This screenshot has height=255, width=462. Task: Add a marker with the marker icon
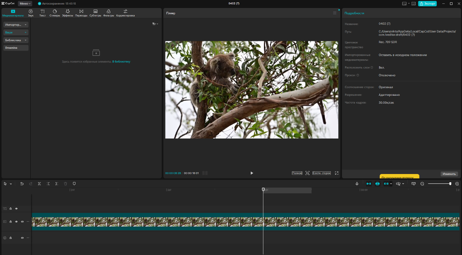74,184
